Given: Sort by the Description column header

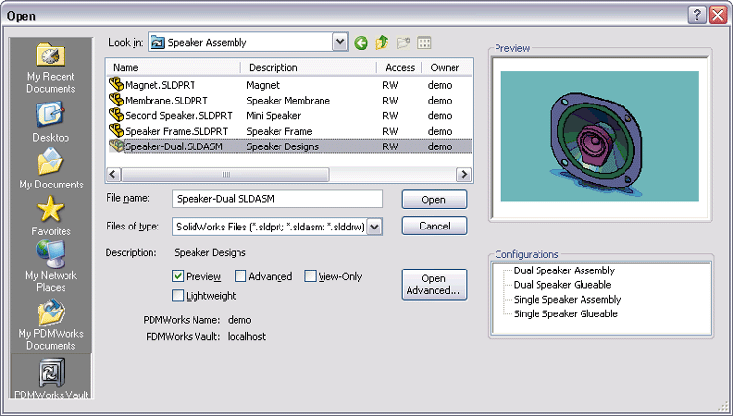Looking at the screenshot, I should 309,67.
